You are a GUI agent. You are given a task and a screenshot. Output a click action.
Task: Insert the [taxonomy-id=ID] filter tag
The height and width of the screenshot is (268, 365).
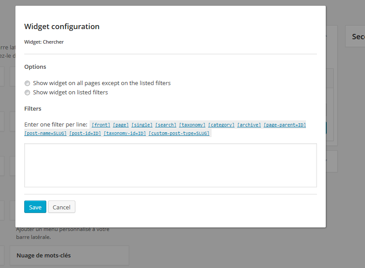coord(125,133)
